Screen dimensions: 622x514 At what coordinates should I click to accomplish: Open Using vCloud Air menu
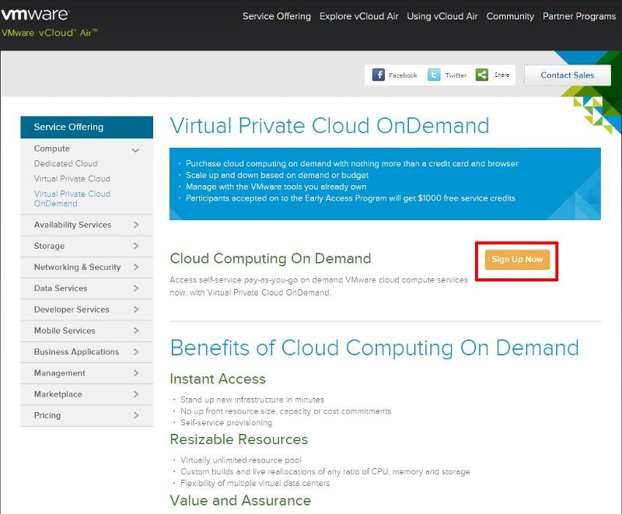point(442,16)
